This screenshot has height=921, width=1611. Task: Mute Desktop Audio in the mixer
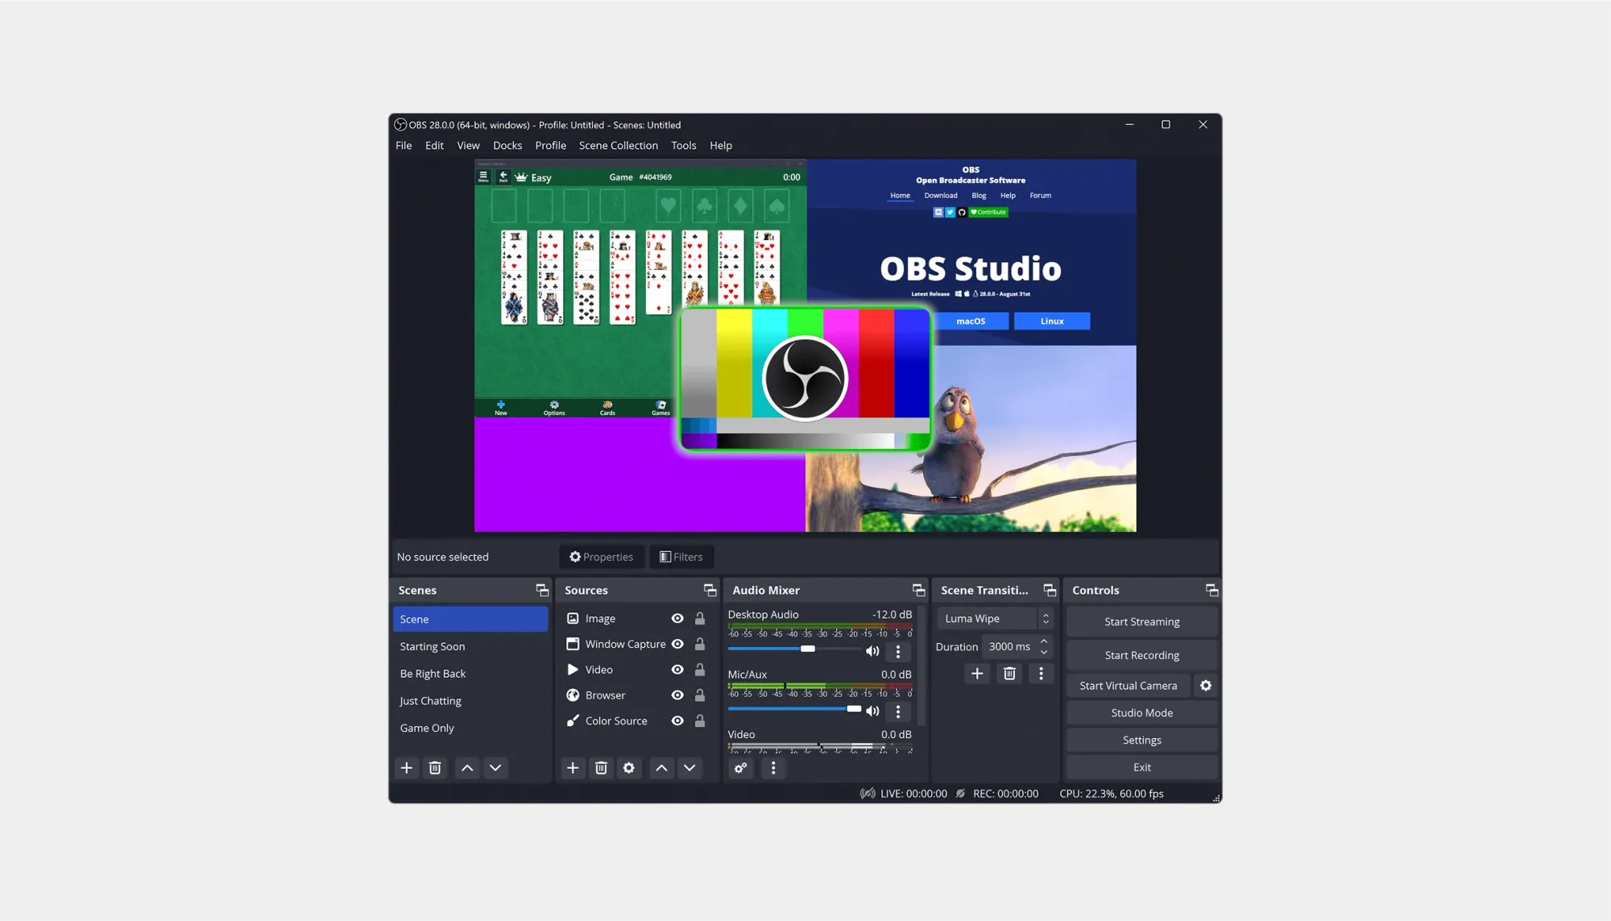click(872, 650)
